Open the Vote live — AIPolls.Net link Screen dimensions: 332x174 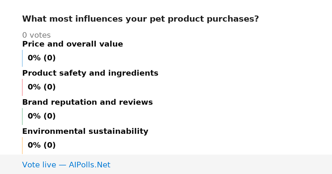[66, 165]
